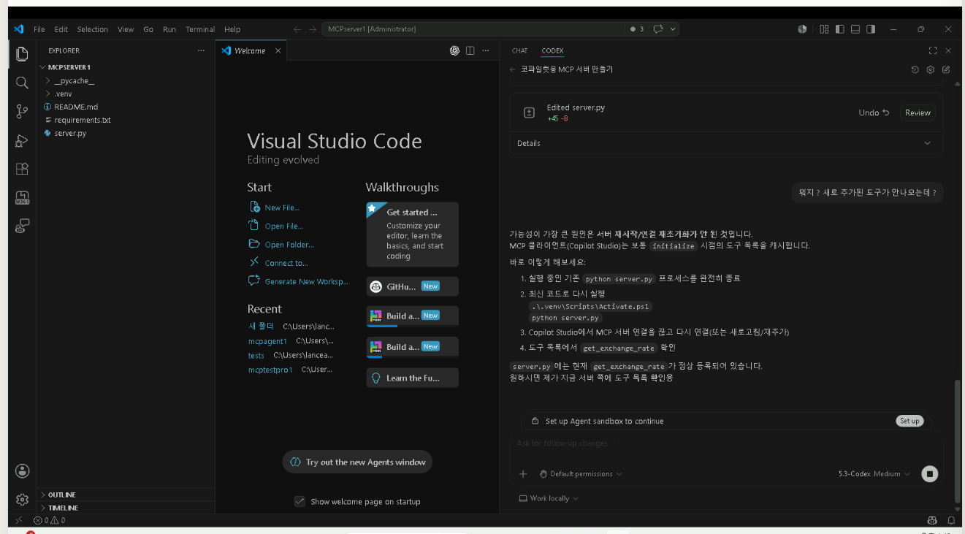Start a new Codex chat

pyautogui.click(x=946, y=69)
